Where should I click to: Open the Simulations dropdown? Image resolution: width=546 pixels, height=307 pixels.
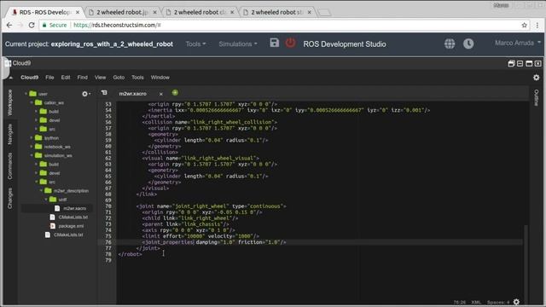pos(238,43)
